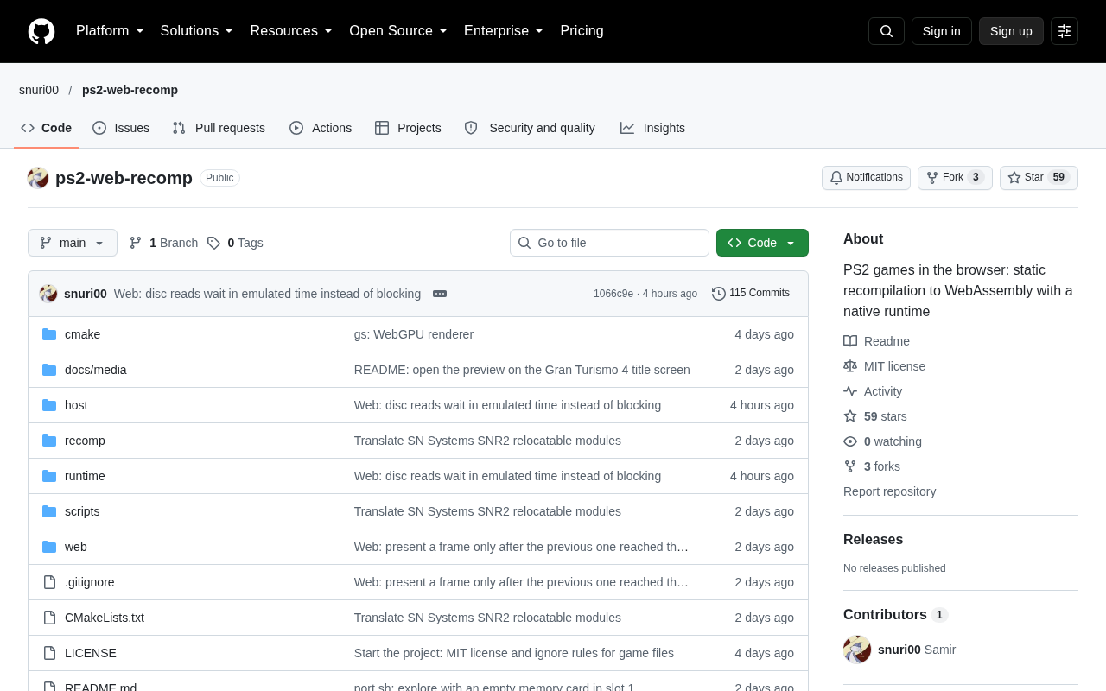
Task: Star the repository with the Star button
Action: click(1039, 178)
